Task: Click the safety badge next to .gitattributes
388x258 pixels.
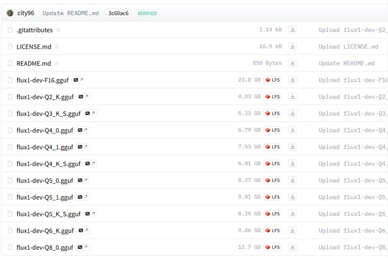Action: pos(58,30)
